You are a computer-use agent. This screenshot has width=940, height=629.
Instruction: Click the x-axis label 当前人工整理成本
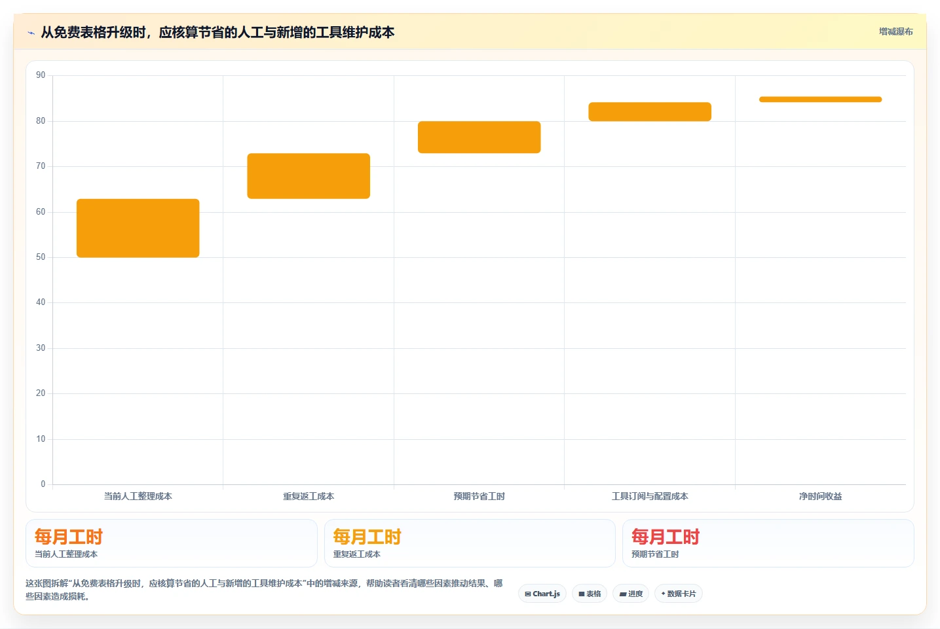tap(138, 496)
